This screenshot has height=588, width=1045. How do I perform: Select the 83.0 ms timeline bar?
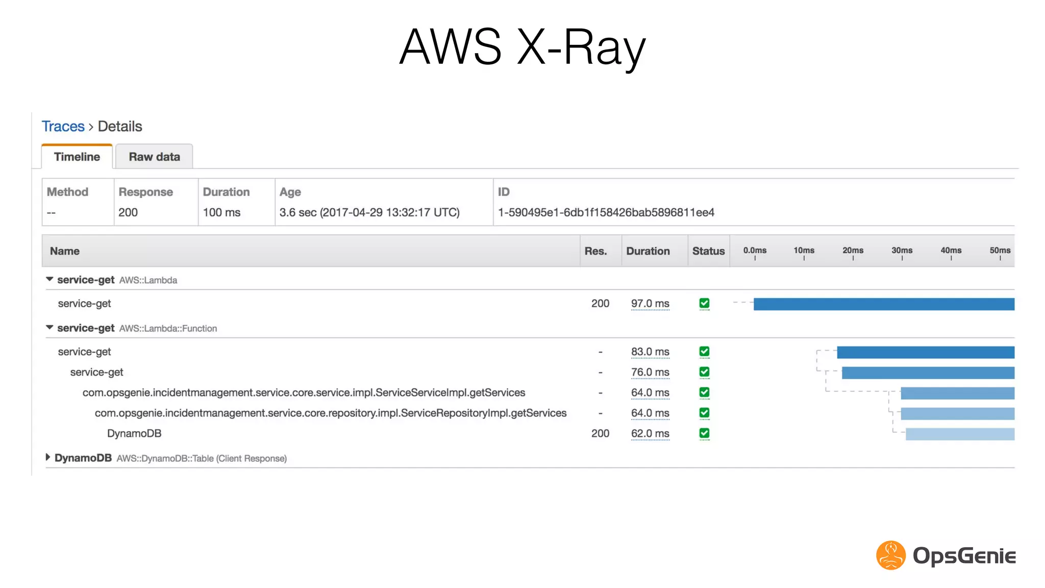(926, 352)
